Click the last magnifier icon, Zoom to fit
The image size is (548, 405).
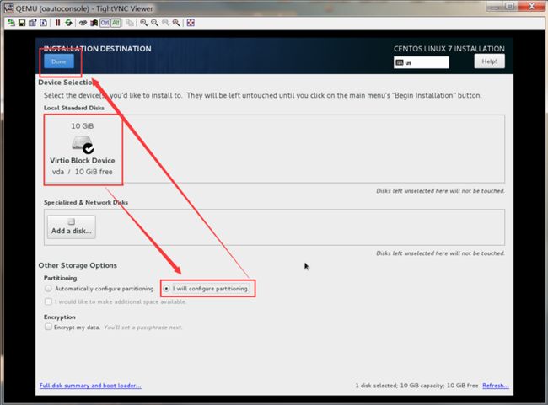(x=176, y=23)
